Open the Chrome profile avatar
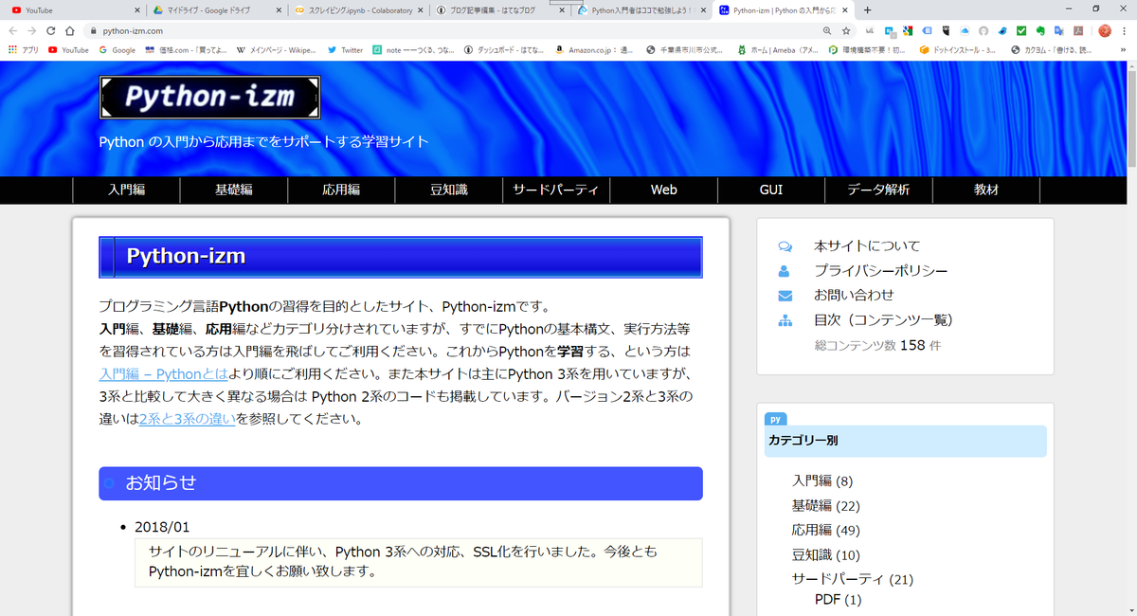Screen dimensions: 1137x616 [x=1105, y=30]
